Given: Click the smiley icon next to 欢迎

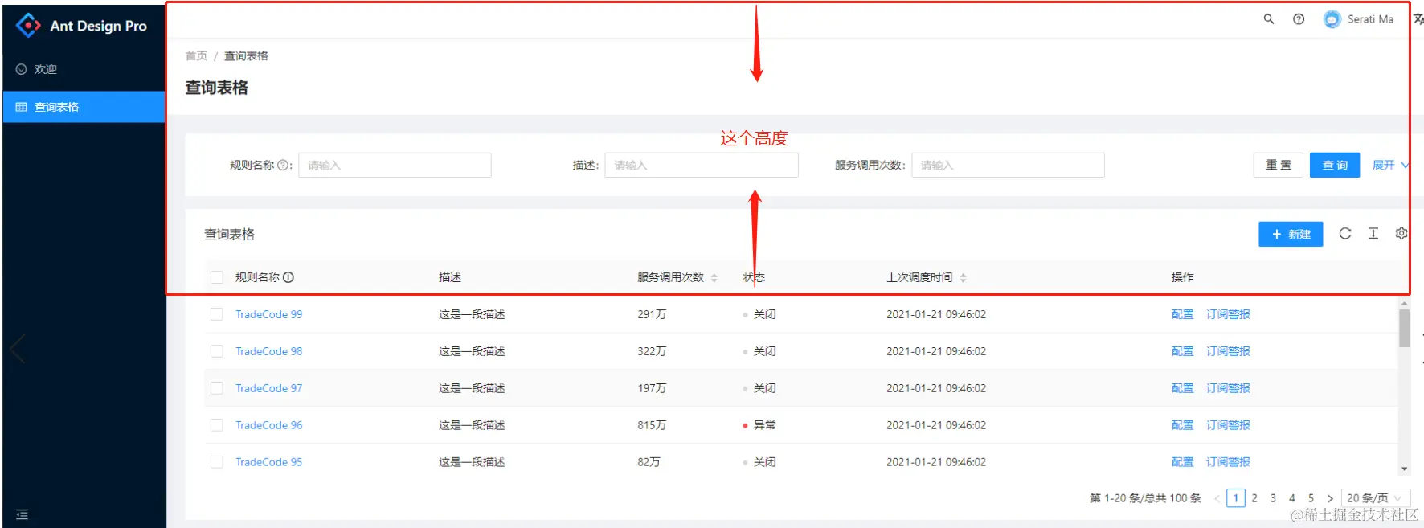Looking at the screenshot, I should pos(22,69).
